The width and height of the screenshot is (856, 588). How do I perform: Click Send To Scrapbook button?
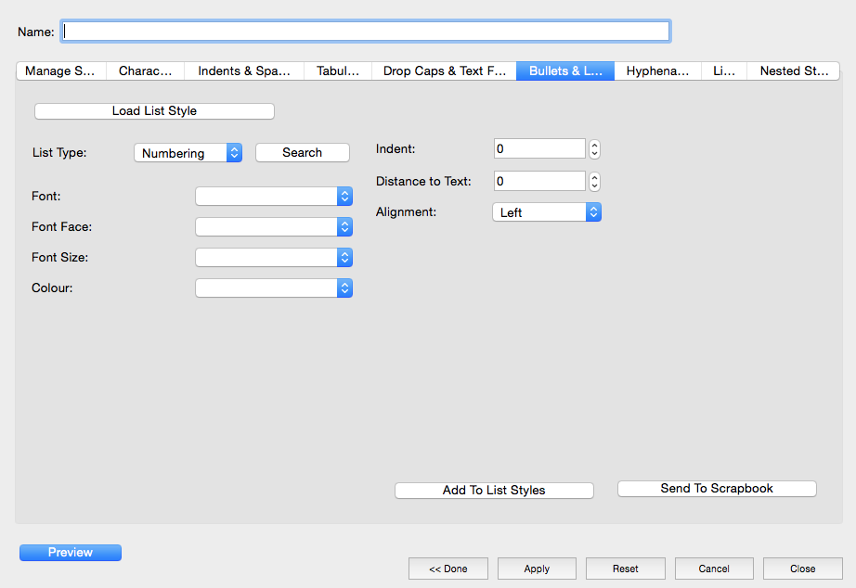(717, 489)
